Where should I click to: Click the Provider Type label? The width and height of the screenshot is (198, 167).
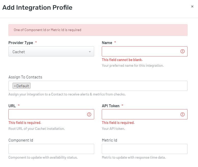pyautogui.click(x=21, y=43)
